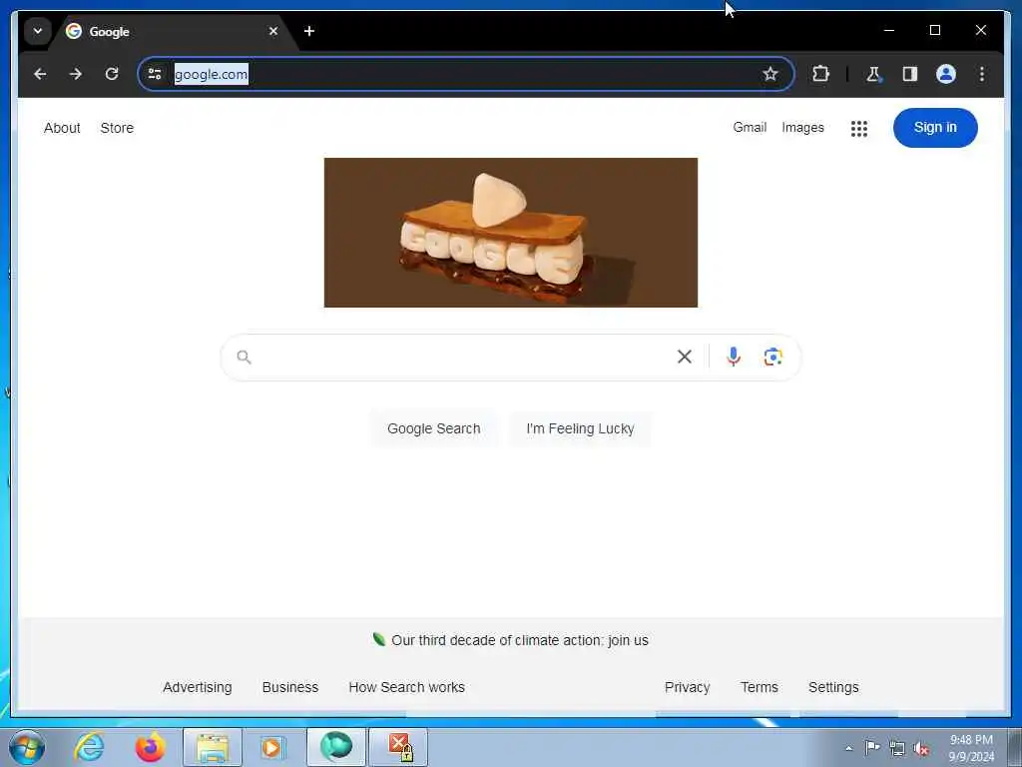This screenshot has height=767, width=1022.
Task: Search by image with Google Lens
Action: (773, 357)
